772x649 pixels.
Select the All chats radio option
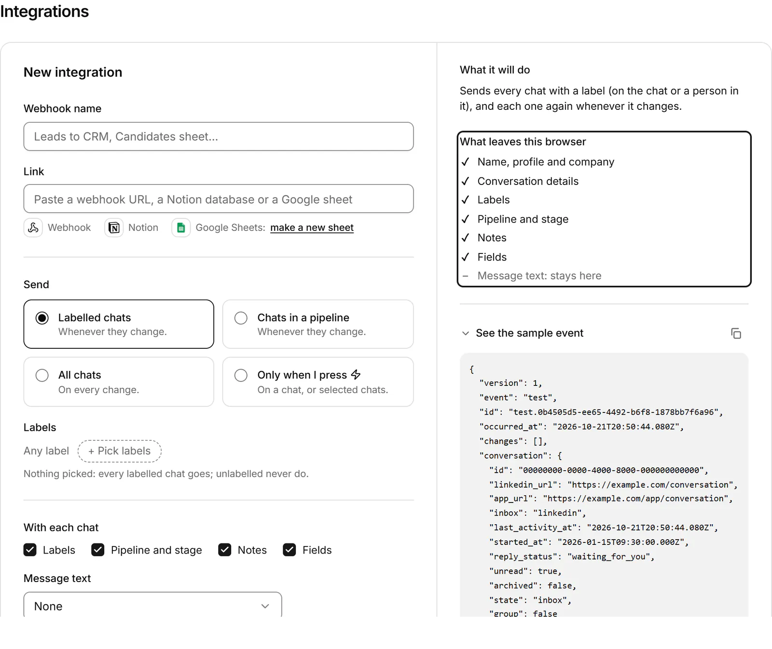coord(119,382)
